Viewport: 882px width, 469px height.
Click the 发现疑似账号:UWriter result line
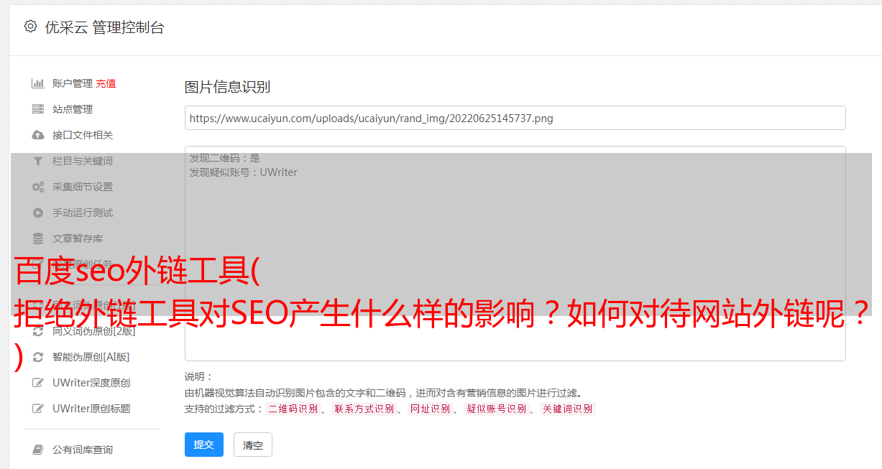coord(243,172)
